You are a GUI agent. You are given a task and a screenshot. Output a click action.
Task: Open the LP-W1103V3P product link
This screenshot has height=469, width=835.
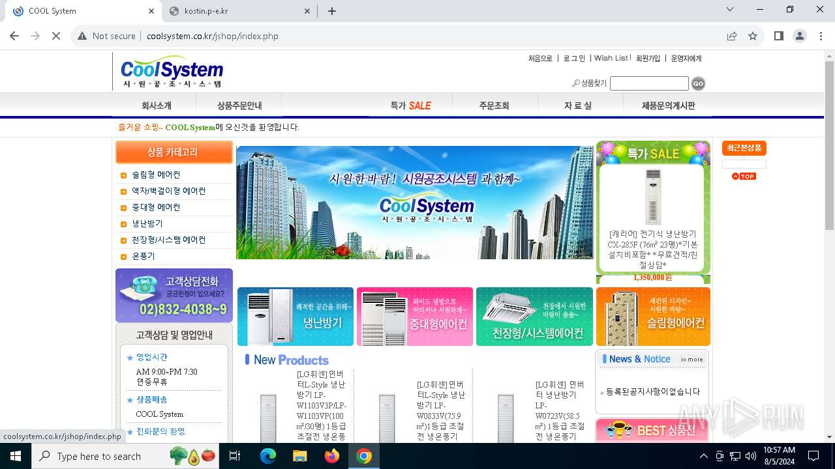click(322, 405)
